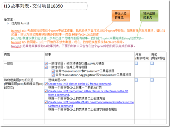
Task: Toggle checkbox beside Create new .NET methods link
Action: (46, 91)
